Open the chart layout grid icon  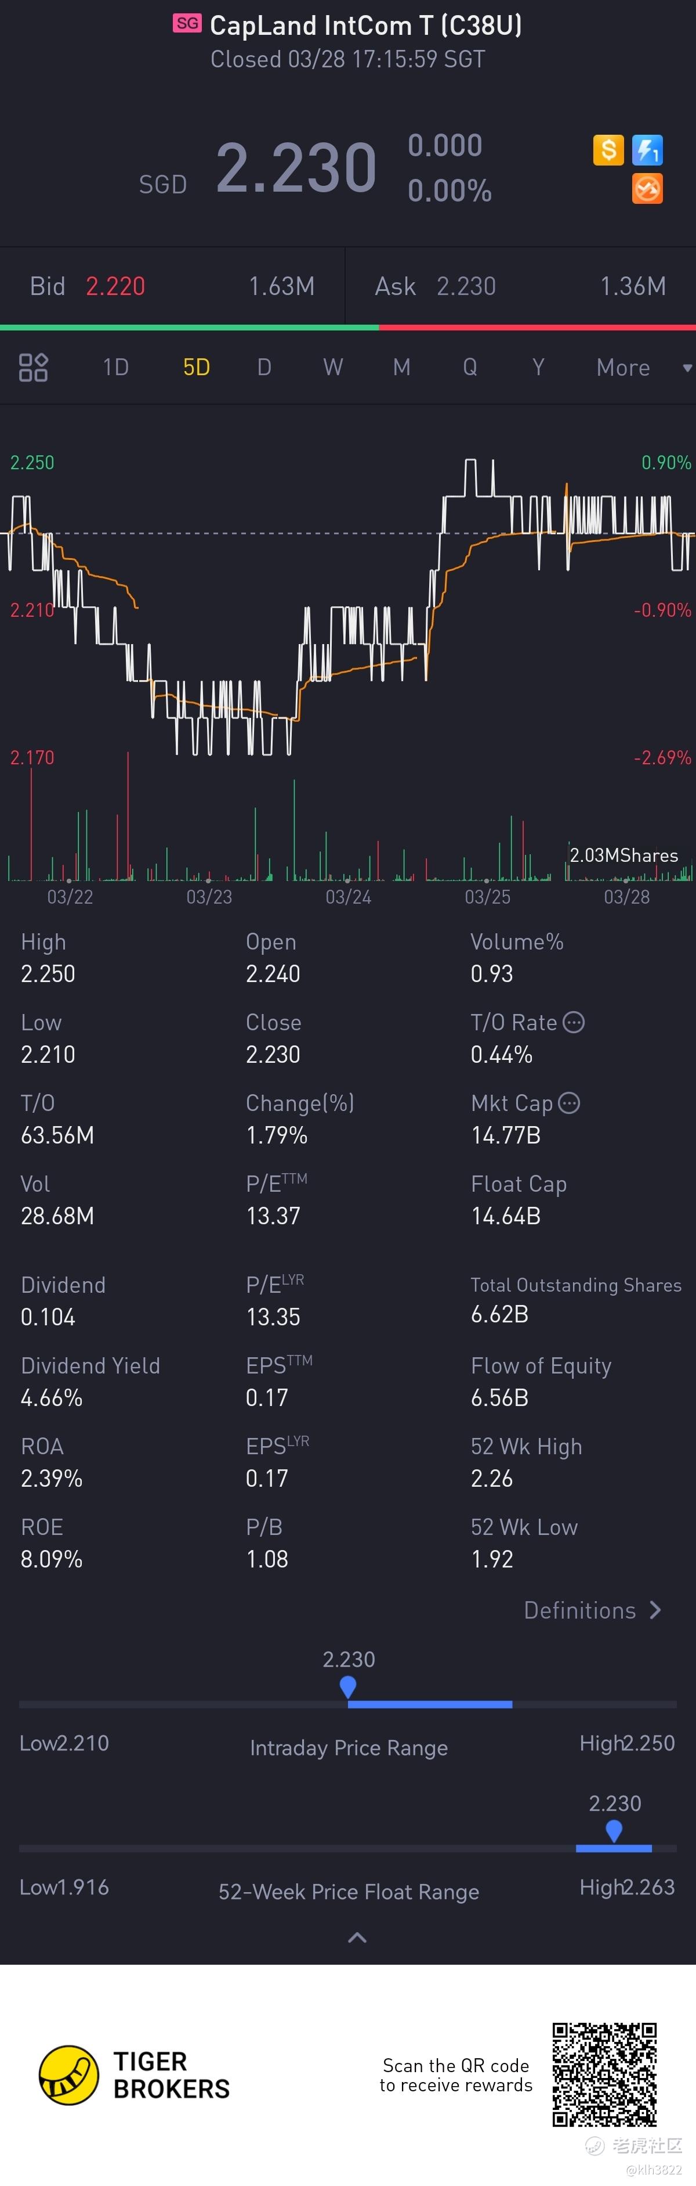pos(33,368)
